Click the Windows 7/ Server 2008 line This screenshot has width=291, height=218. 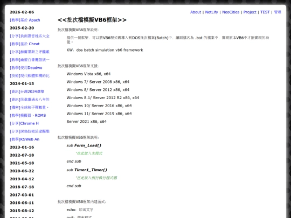[98, 82]
